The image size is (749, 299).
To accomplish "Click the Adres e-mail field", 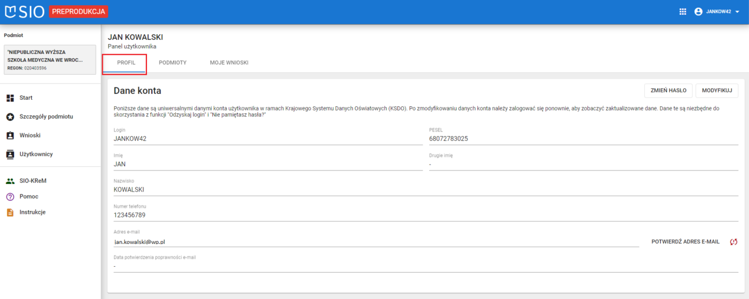I will [376, 241].
